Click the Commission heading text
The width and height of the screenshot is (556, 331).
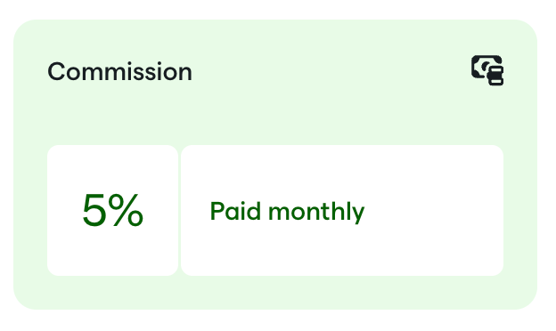tap(120, 71)
